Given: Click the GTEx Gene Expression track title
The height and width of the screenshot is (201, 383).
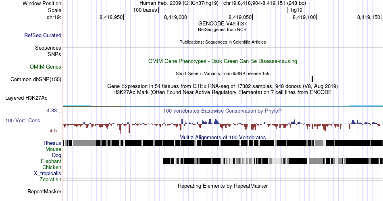Looking at the screenshot, I should click(x=223, y=86).
